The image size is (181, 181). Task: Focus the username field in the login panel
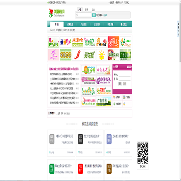tap(124, 74)
